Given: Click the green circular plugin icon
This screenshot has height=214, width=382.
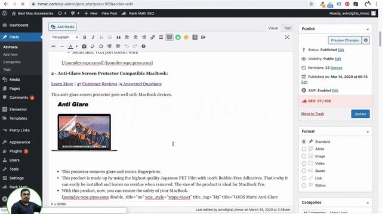Looking at the screenshot, I should 178,37.
